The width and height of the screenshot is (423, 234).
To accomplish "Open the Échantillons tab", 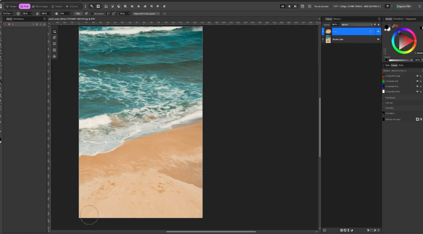I will tap(399, 19).
